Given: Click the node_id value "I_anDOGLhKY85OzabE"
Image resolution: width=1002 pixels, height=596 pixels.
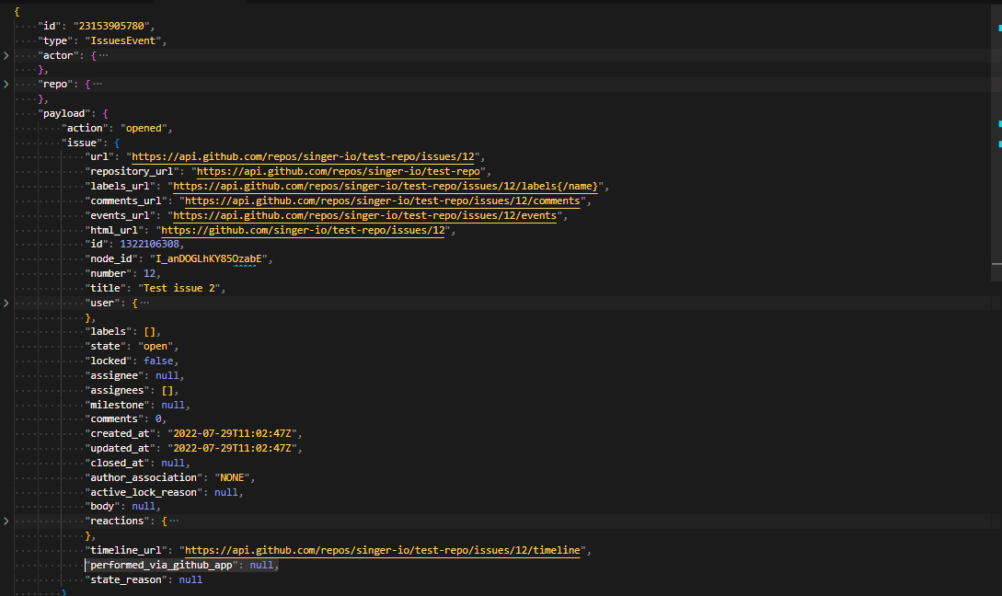Looking at the screenshot, I should pos(208,258).
